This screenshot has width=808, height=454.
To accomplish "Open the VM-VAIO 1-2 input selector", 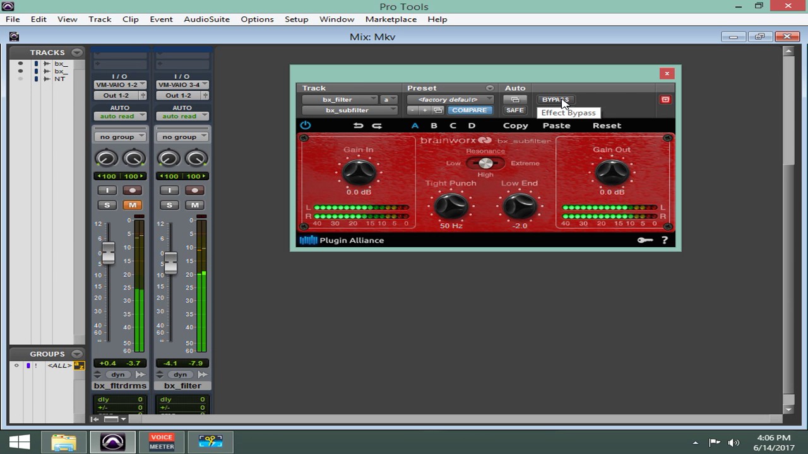I will pos(120,84).
